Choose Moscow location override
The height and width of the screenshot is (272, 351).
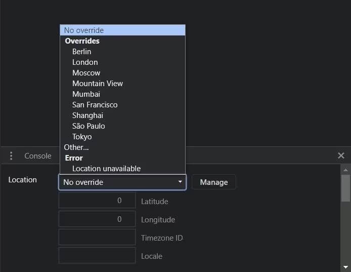(123, 73)
